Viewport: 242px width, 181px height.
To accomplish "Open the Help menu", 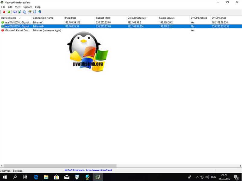I will [38, 7].
